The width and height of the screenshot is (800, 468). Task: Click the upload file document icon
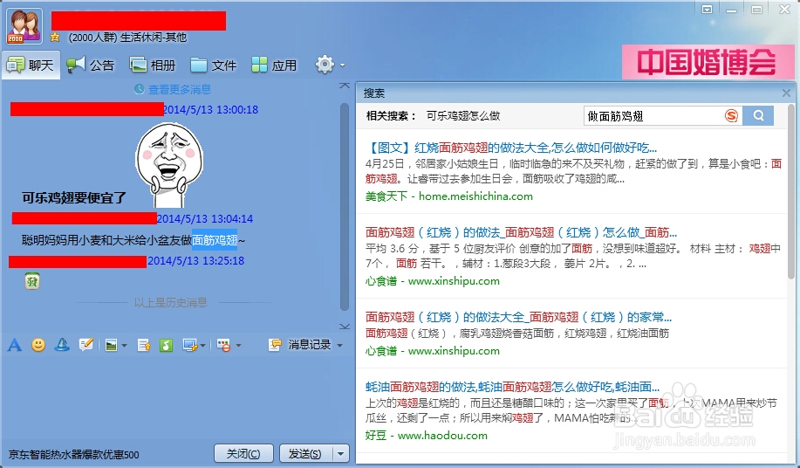(x=144, y=346)
